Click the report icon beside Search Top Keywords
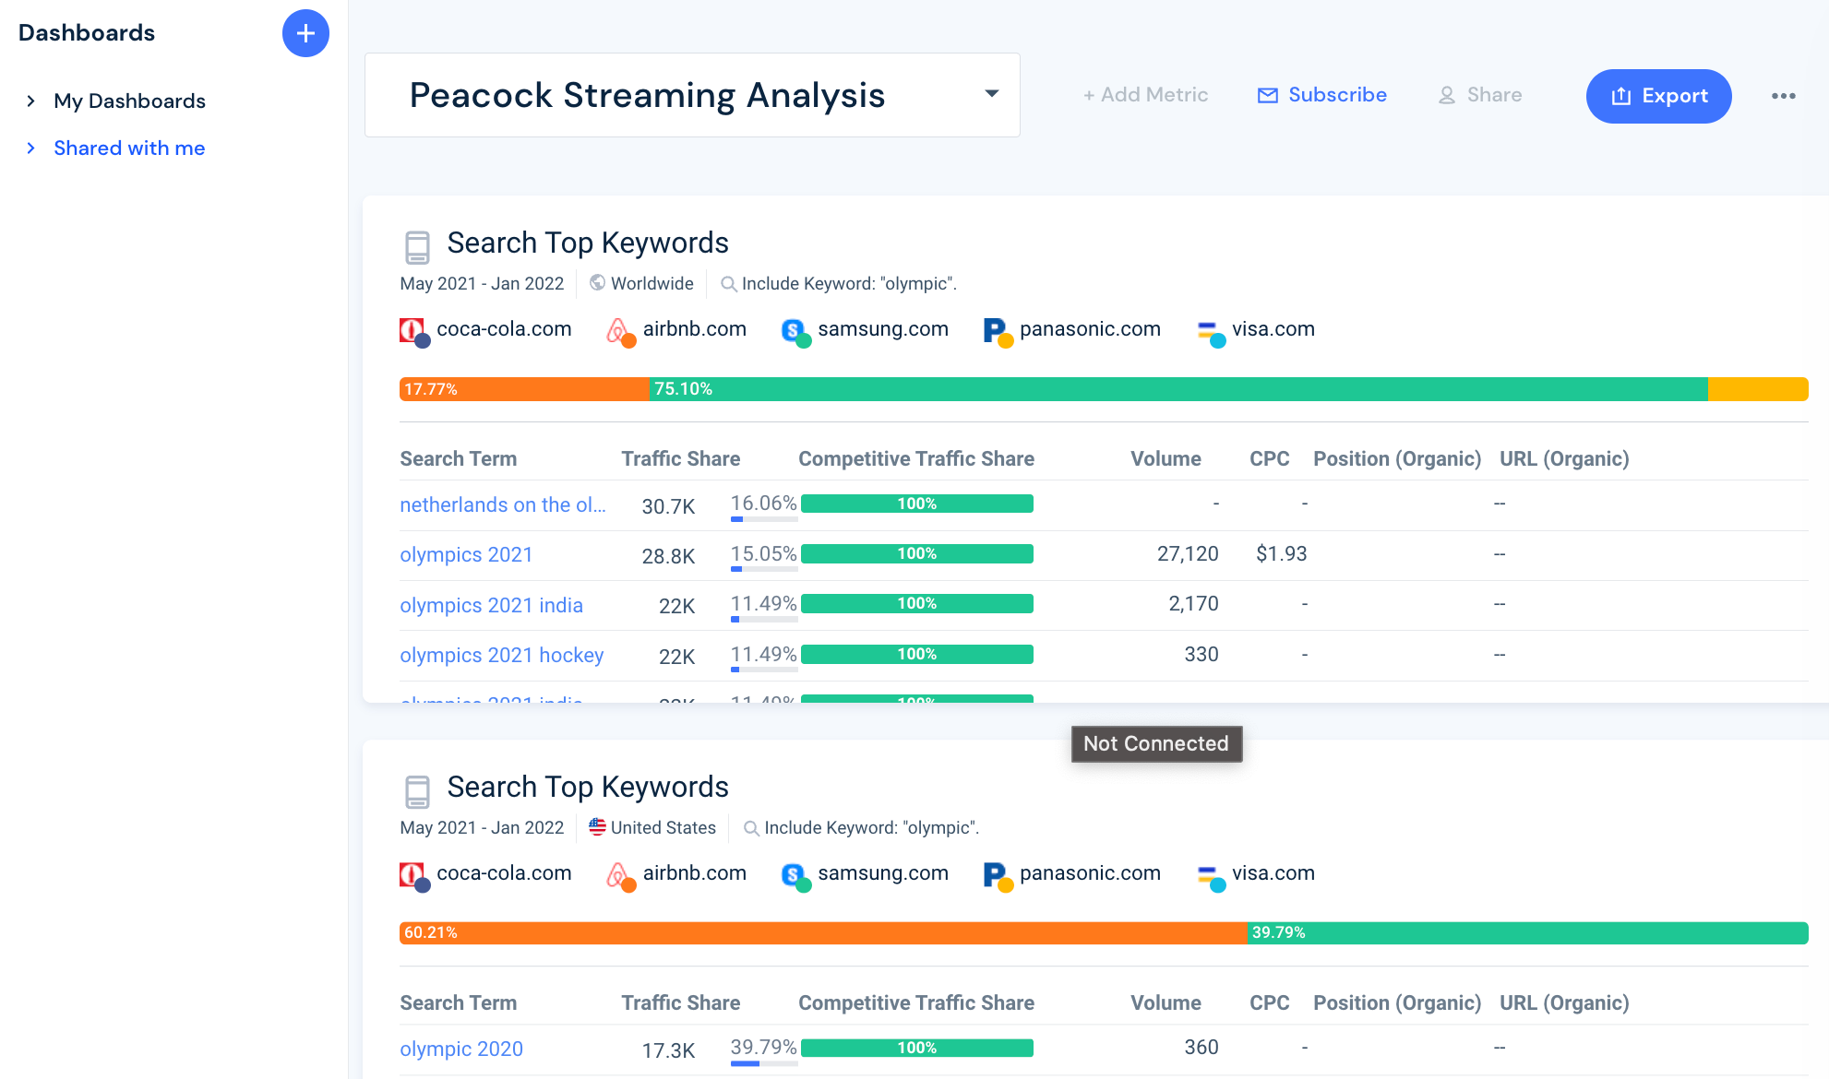This screenshot has height=1079, width=1829. point(418,246)
